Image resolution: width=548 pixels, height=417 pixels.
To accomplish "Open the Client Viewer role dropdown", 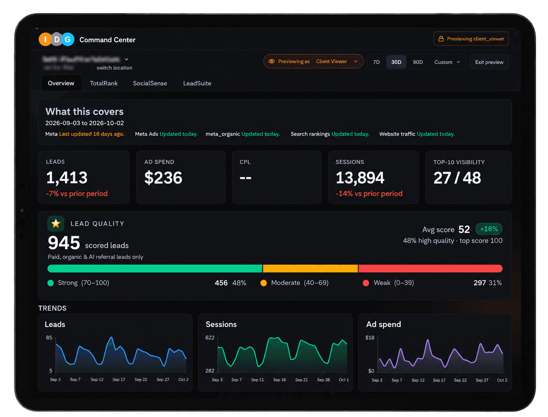I will 337,61.
